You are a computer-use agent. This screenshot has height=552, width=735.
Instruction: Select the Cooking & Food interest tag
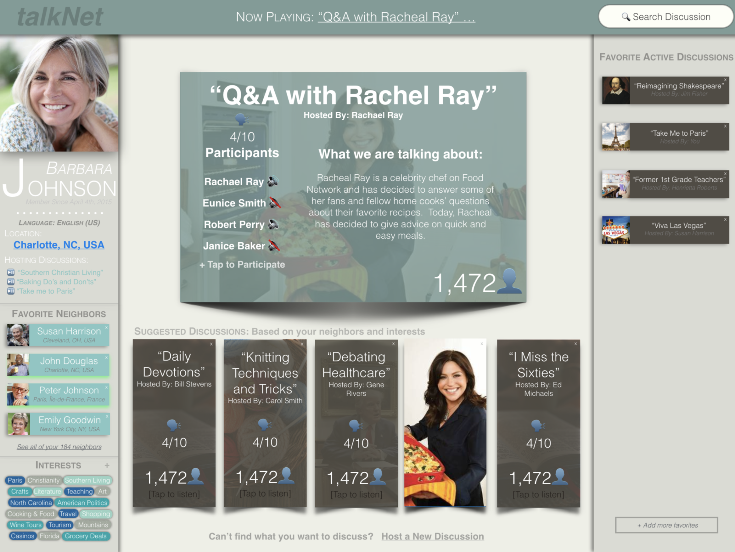pyautogui.click(x=31, y=514)
